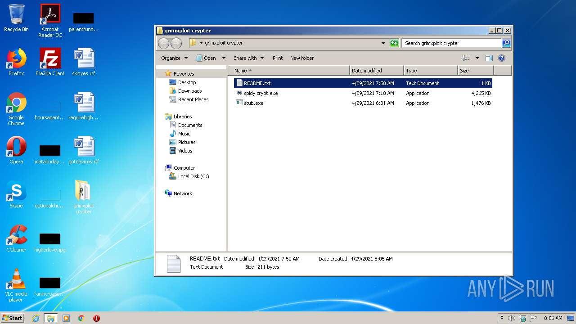The height and width of the screenshot is (324, 576).
Task: Open volume control in system tray
Action: (x=512, y=318)
